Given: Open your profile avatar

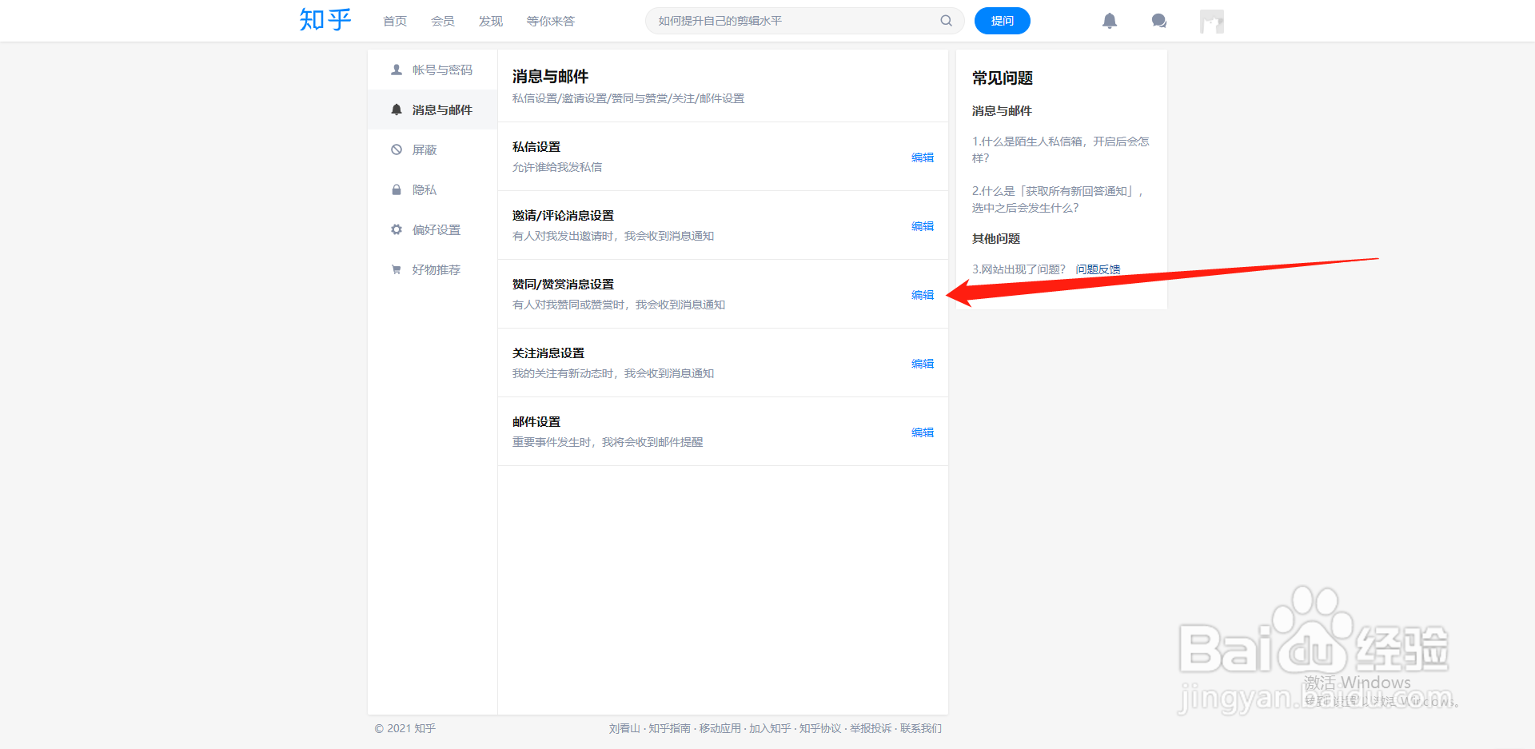Looking at the screenshot, I should click(x=1211, y=22).
